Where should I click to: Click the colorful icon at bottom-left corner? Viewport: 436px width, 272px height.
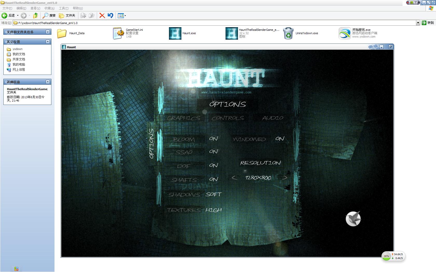click(16, 269)
